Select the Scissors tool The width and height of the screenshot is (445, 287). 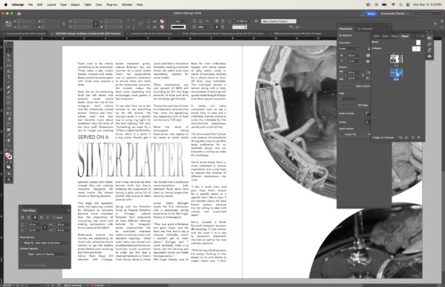click(9, 109)
